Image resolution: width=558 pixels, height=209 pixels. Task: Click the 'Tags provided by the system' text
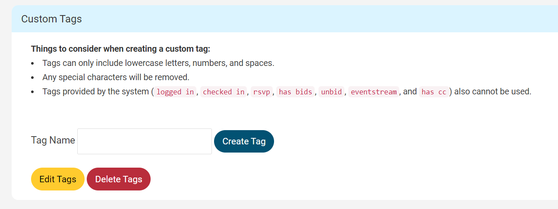(x=96, y=91)
